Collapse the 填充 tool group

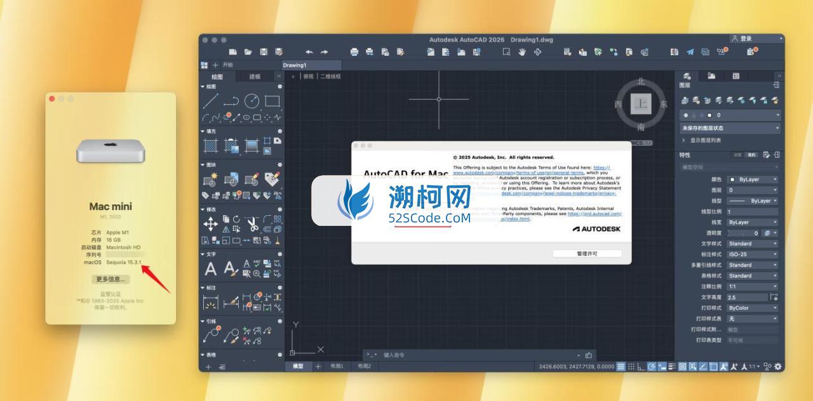[x=203, y=131]
